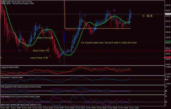Click the 228.05 price axis value

pyautogui.click(x=168, y=10)
